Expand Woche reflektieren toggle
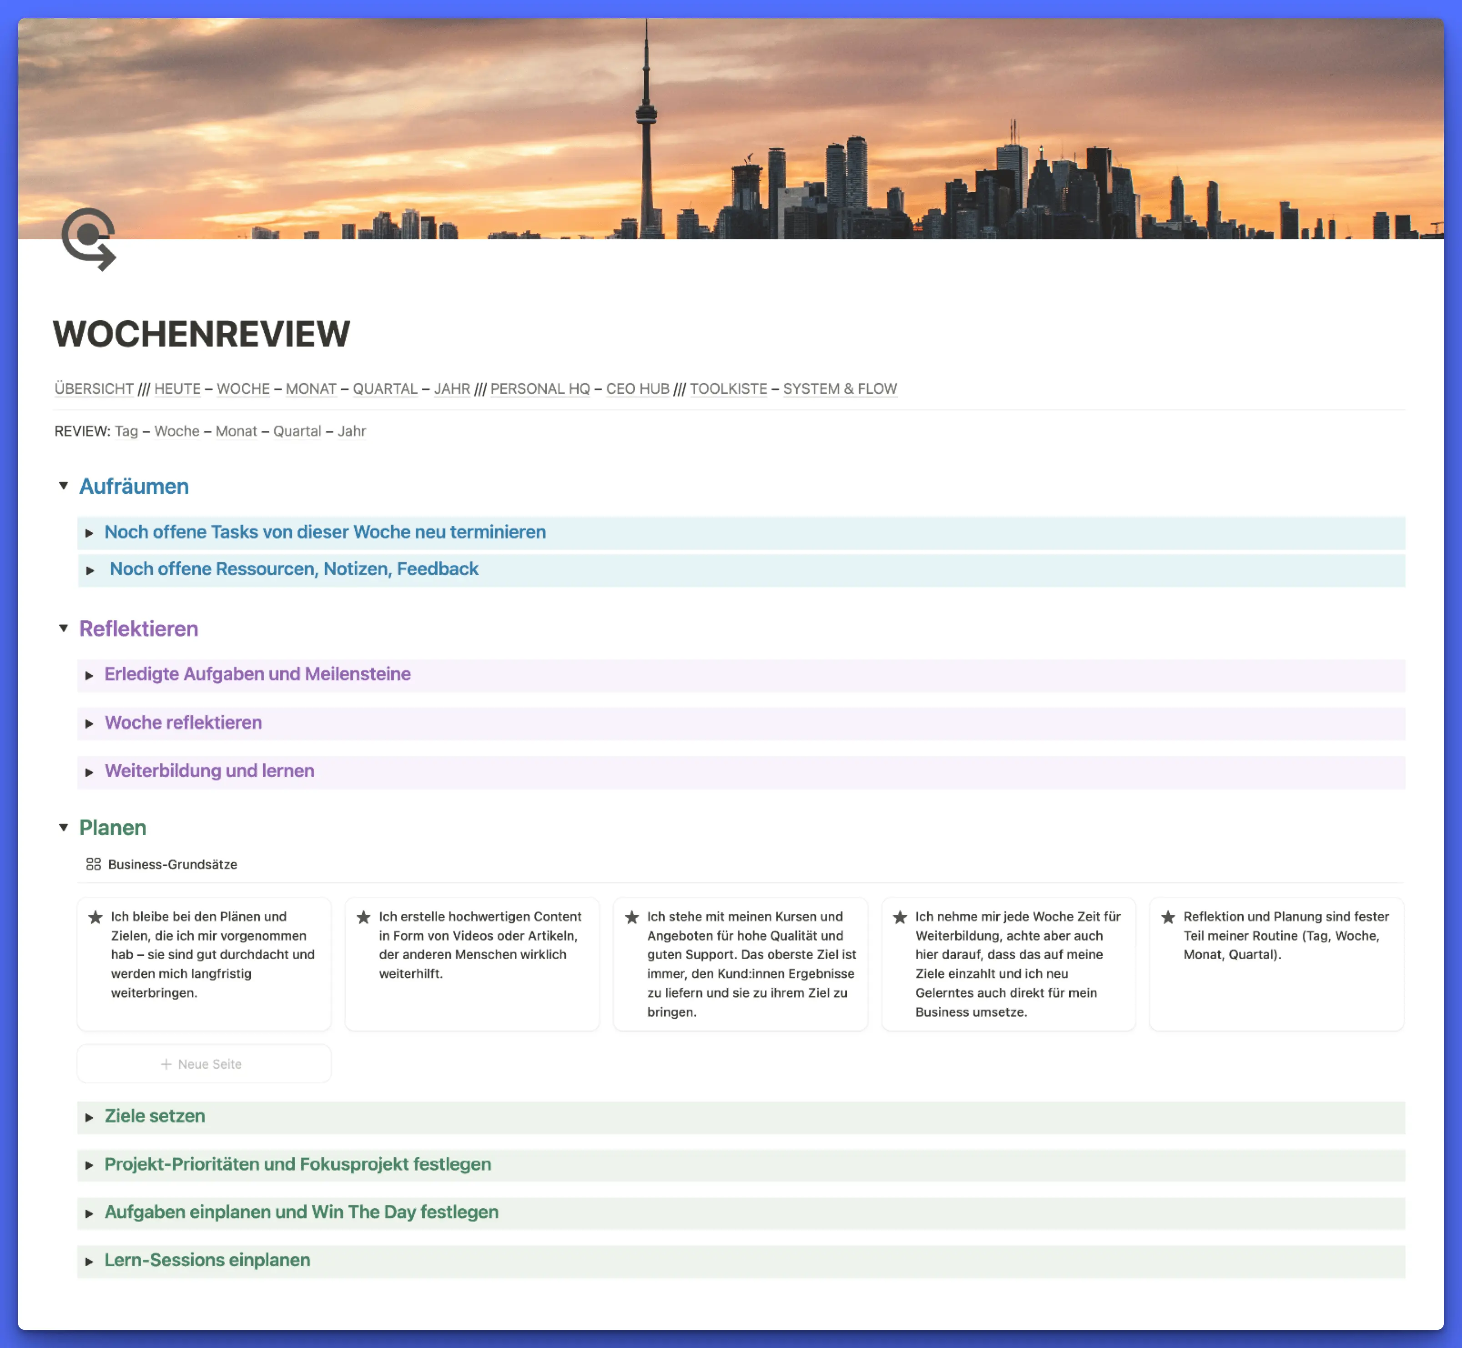Screen dimensions: 1462x1348 click(x=89, y=724)
